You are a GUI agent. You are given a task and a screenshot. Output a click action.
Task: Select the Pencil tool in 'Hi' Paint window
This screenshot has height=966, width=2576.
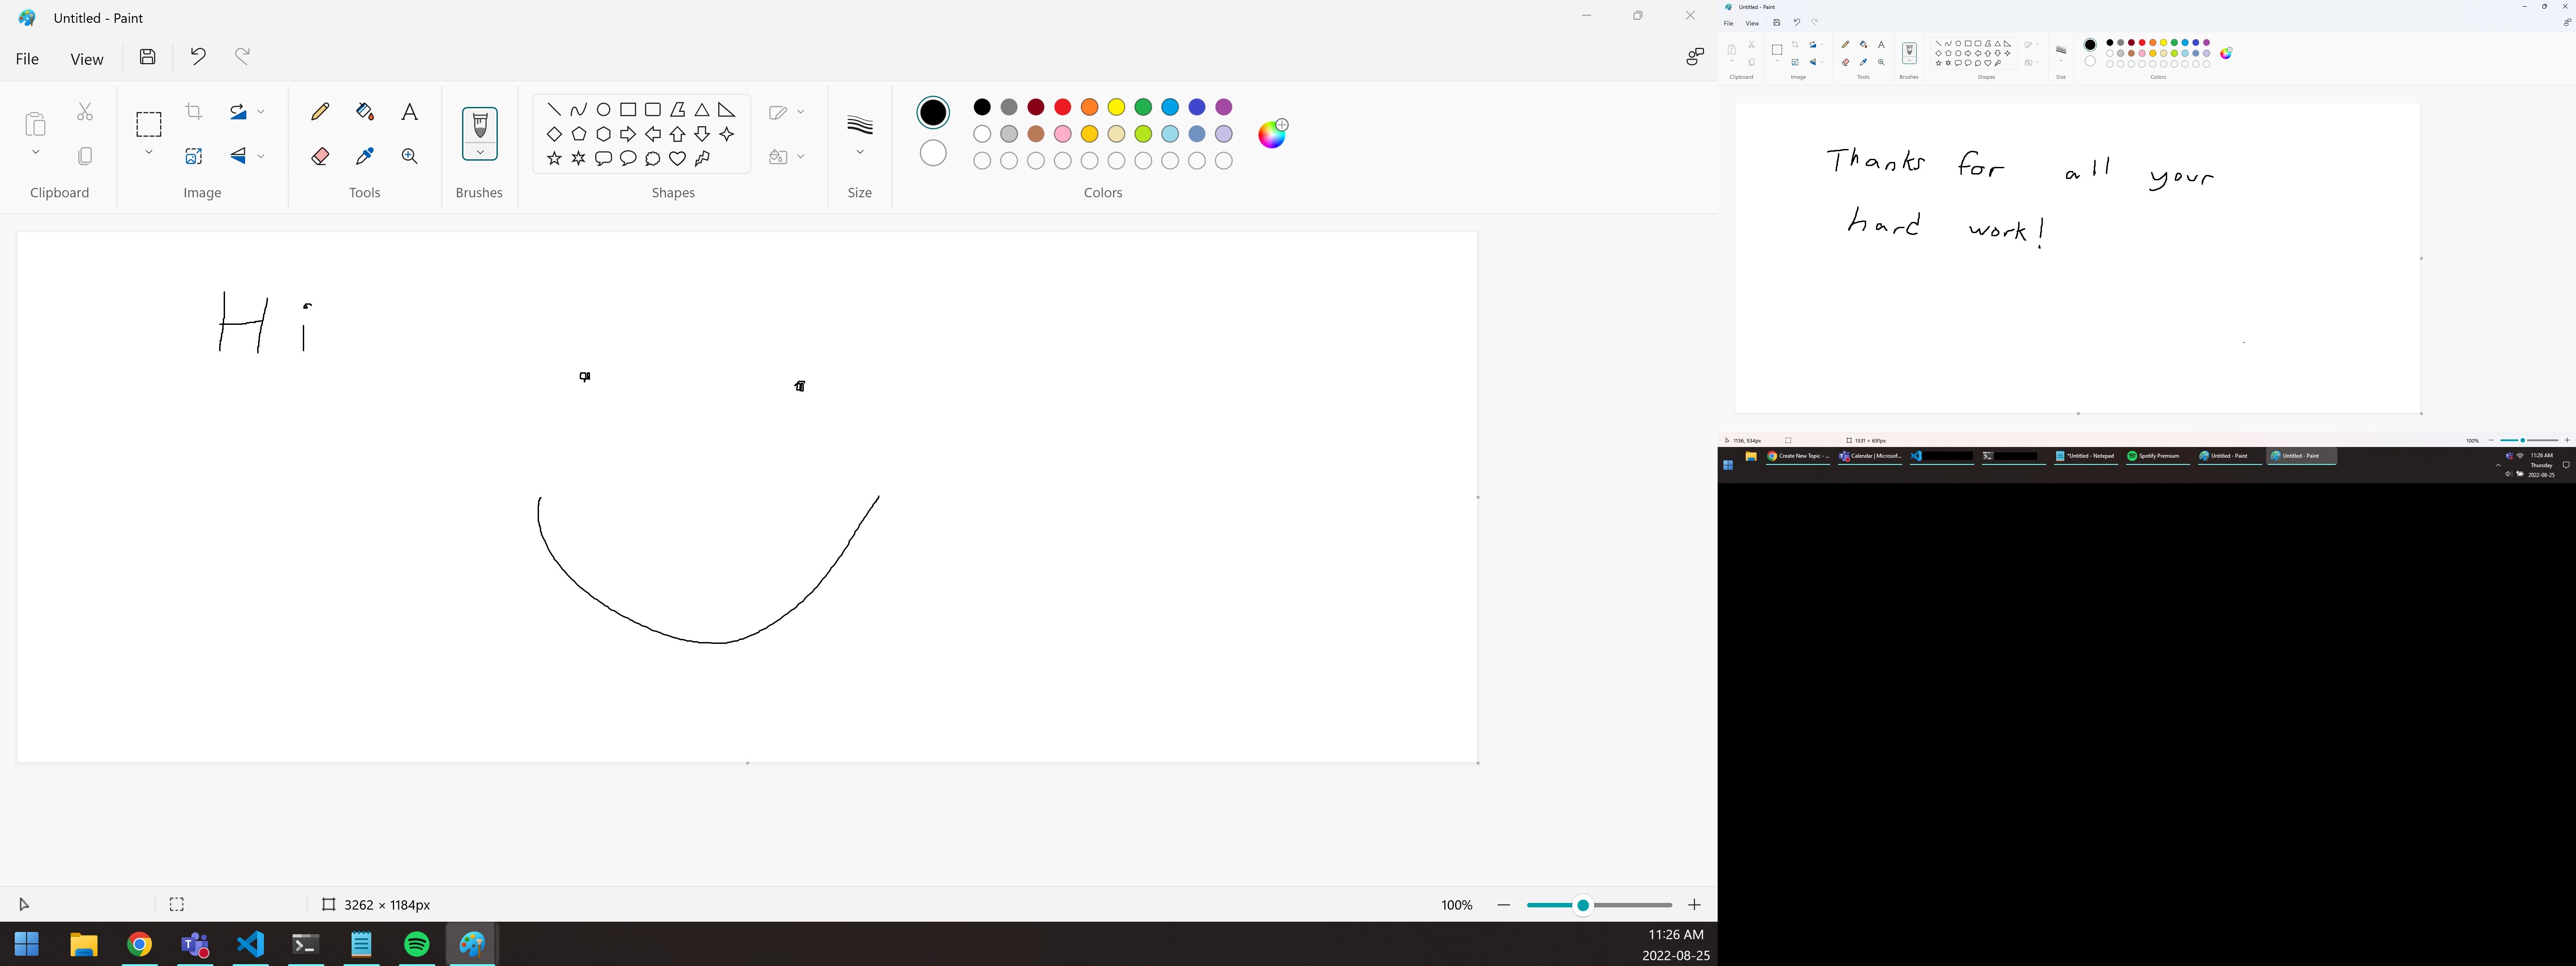click(x=320, y=112)
